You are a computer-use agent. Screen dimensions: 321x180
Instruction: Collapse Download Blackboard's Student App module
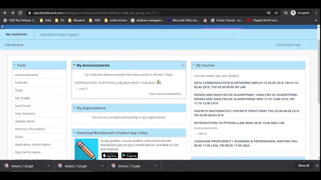74,132
